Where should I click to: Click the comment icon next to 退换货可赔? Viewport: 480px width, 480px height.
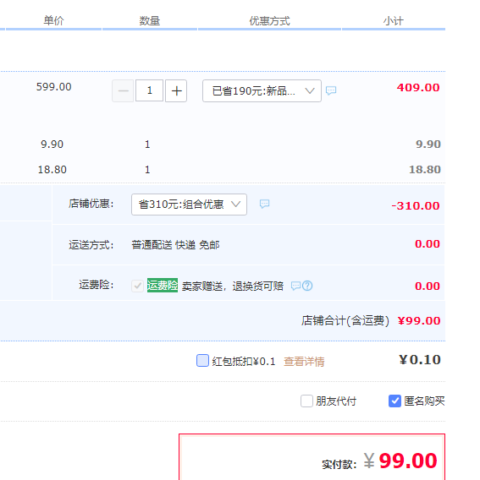[295, 286]
